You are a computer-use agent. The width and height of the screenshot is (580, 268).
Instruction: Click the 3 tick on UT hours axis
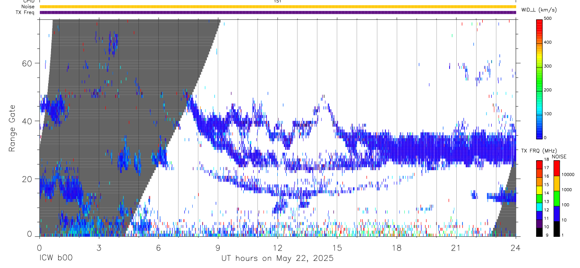click(x=99, y=248)
